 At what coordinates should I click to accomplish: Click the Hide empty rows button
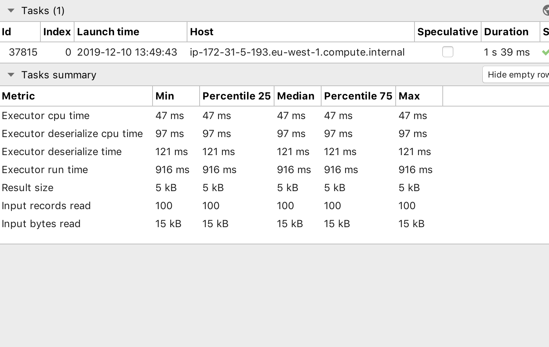pos(516,74)
